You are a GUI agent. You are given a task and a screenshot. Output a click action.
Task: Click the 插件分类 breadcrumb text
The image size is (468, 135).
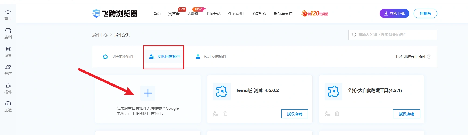tap(122, 35)
